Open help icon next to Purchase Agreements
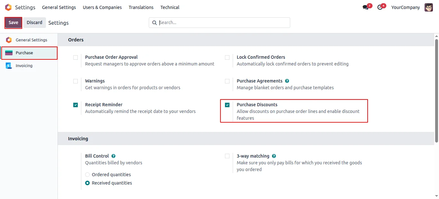Image resolution: width=439 pixels, height=199 pixels. 287,81
